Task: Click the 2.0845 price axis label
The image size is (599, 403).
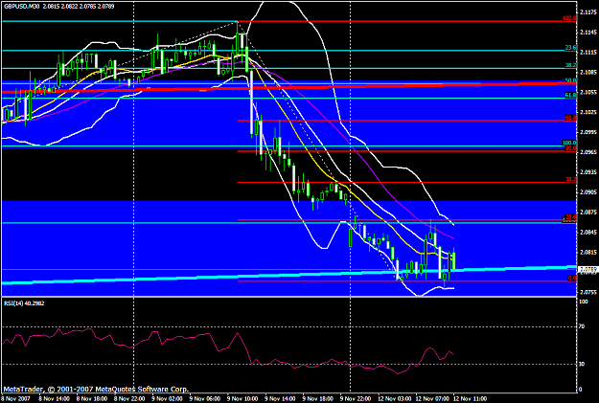Action: pos(587,232)
